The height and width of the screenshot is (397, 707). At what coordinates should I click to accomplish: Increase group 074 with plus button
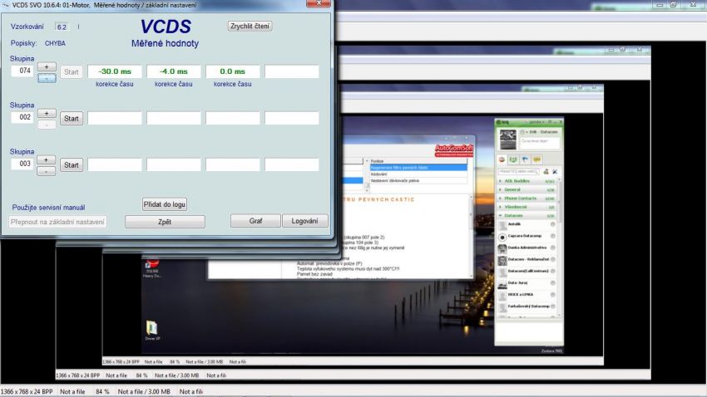pyautogui.click(x=47, y=66)
